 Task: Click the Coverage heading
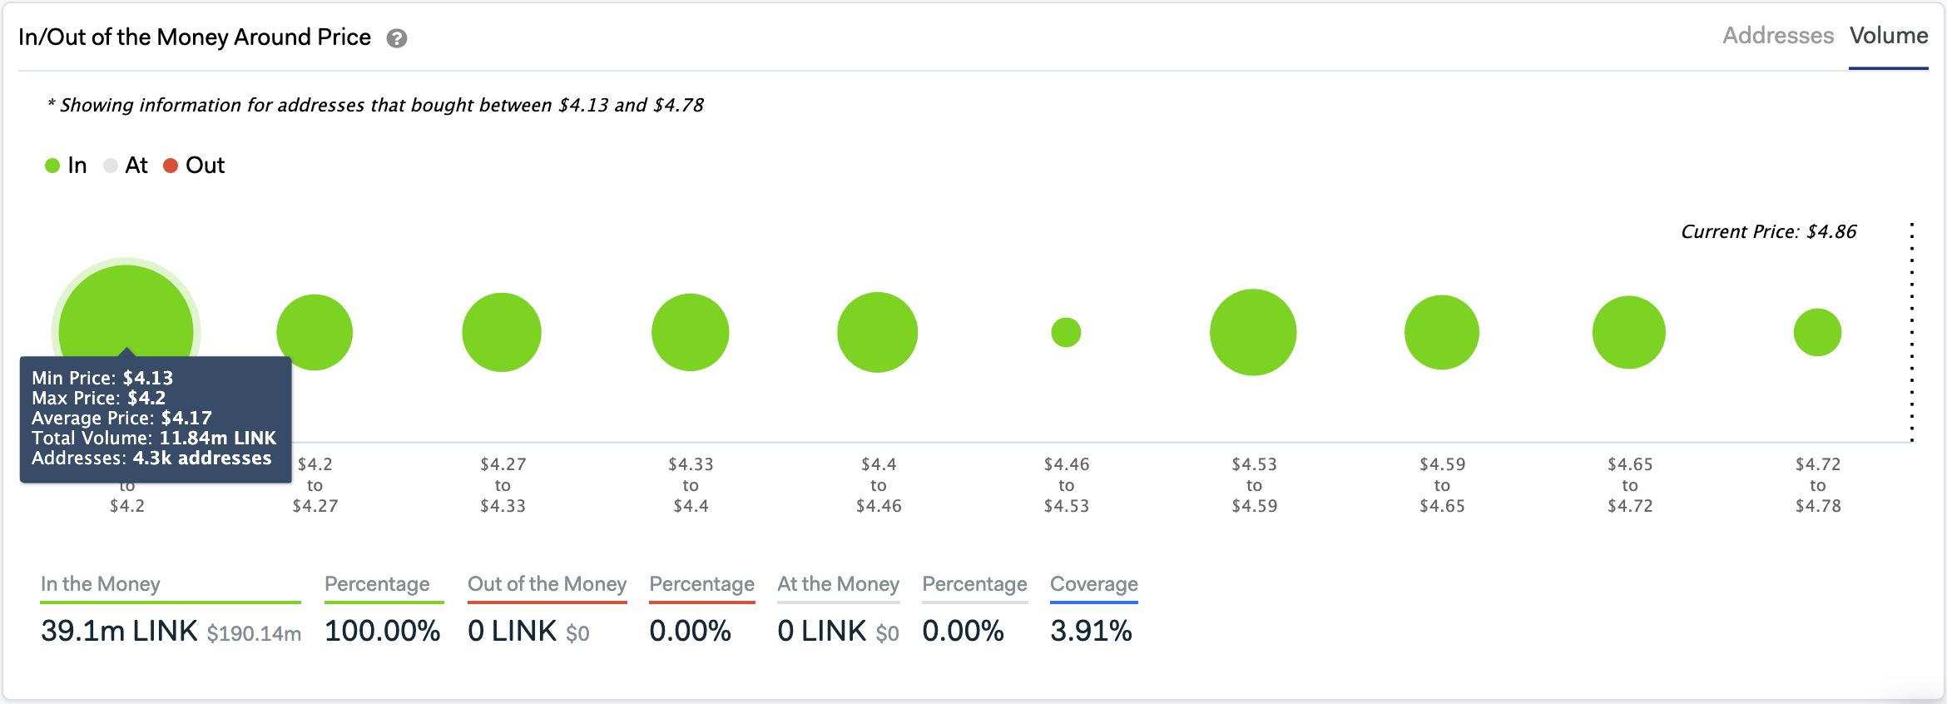1093,584
